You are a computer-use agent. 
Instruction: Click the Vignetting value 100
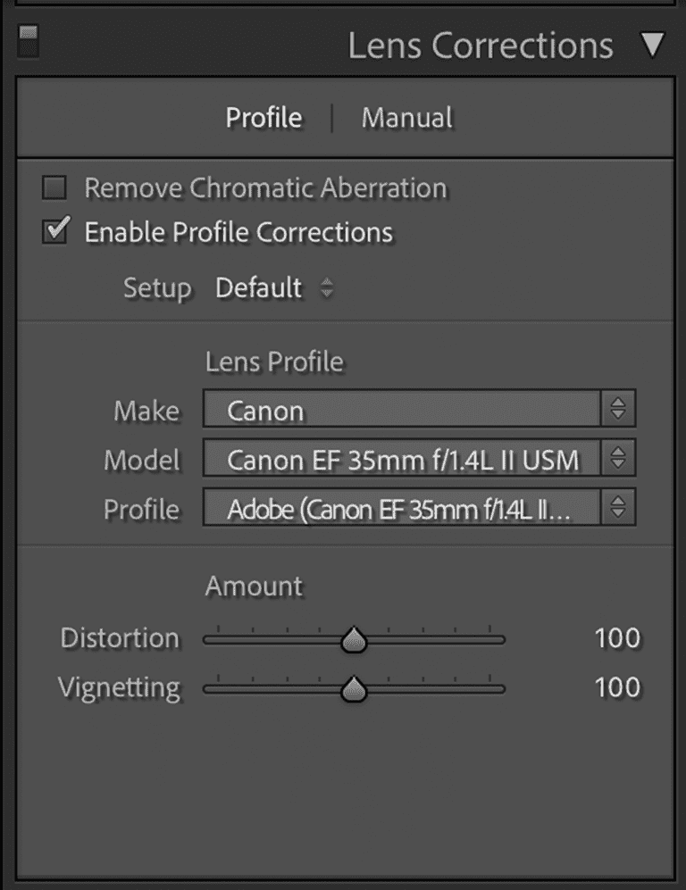pos(618,686)
